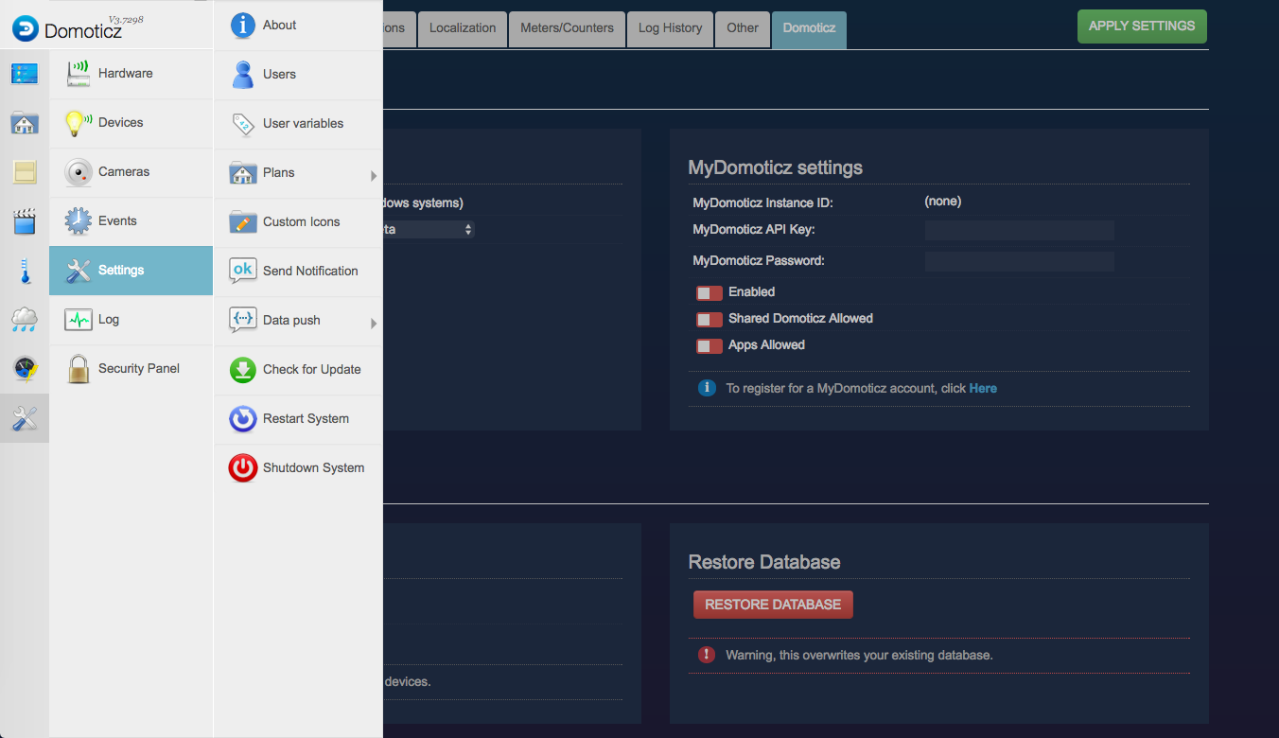The image size is (1279, 738).
Task: Choose the Shutdown System entry
Action: click(298, 468)
